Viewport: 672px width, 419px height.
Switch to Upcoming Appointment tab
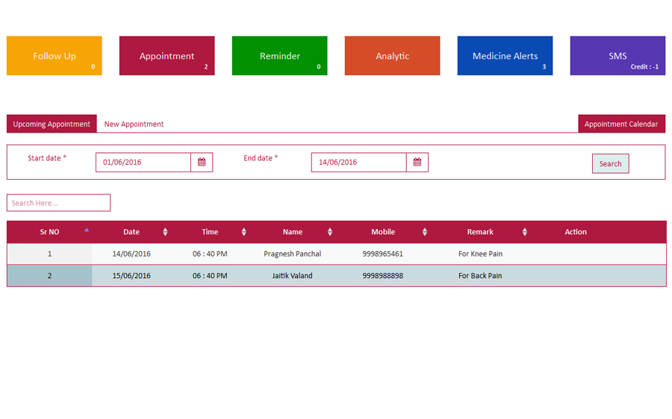click(x=52, y=125)
